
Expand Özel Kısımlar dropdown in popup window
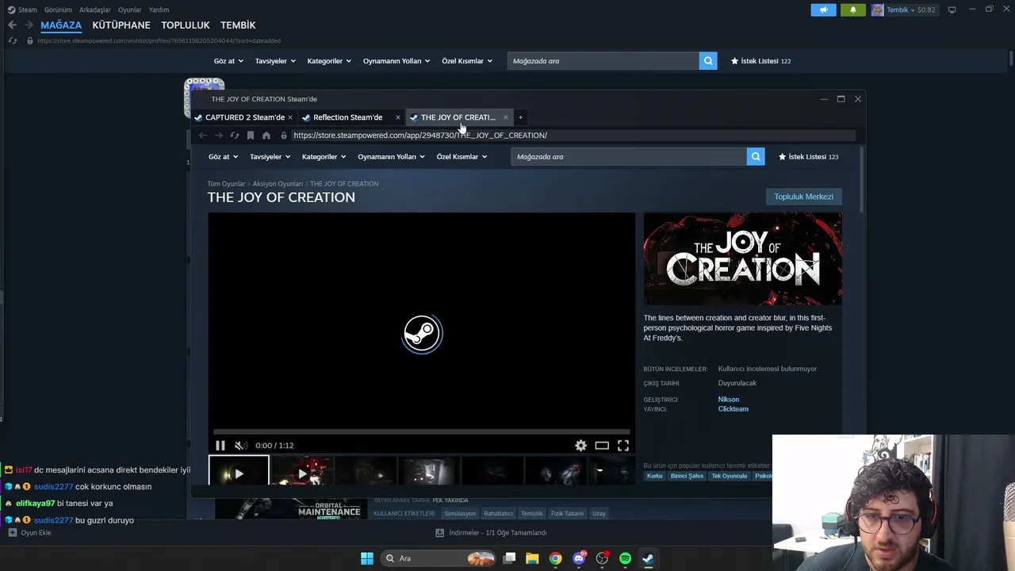(462, 157)
